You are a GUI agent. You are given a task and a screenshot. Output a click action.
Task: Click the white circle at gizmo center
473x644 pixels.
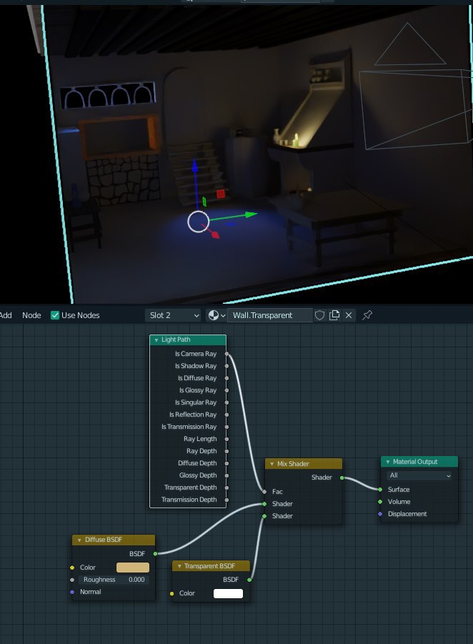(199, 222)
